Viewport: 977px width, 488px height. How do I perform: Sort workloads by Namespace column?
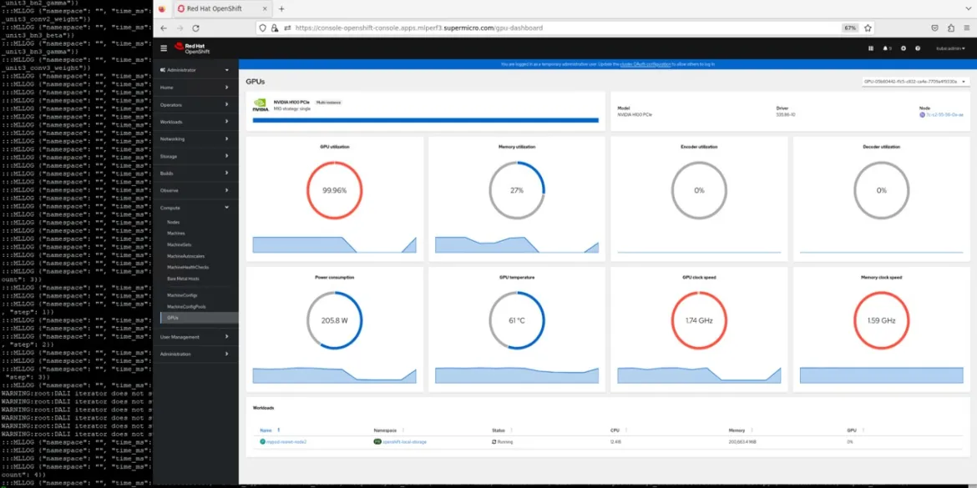click(389, 430)
